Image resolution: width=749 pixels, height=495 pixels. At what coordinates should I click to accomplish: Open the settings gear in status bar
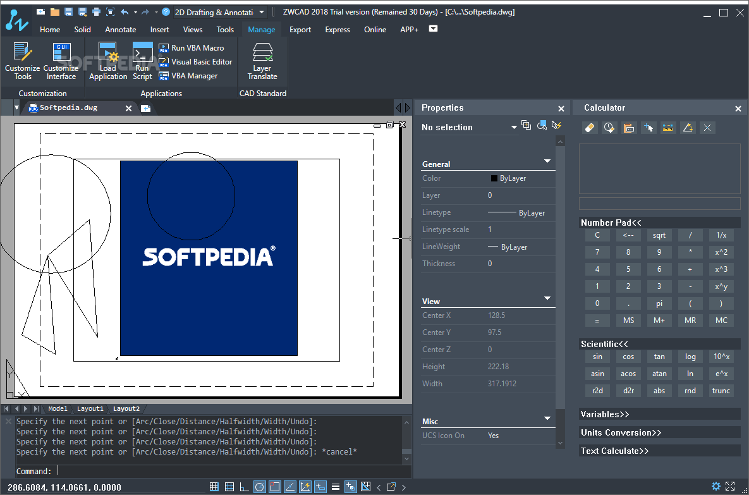716,486
